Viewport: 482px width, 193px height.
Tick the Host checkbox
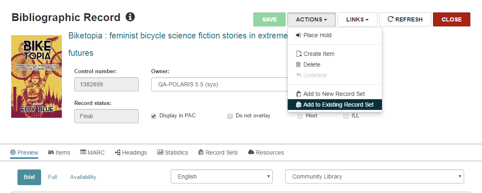point(300,116)
